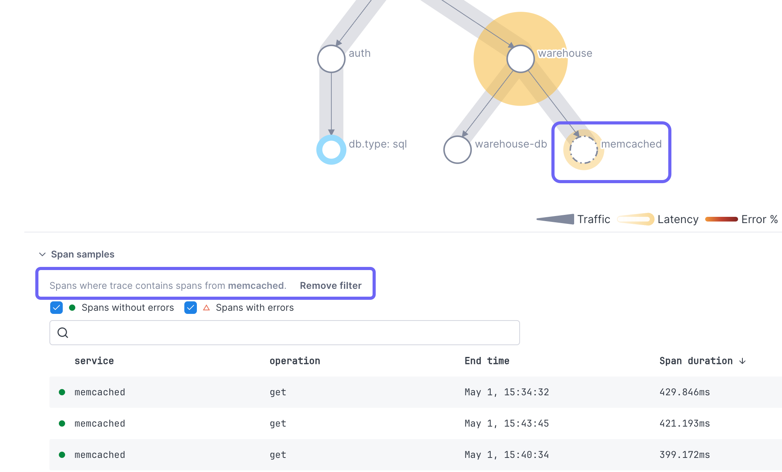Select the memcached node in the service map

coord(583,150)
